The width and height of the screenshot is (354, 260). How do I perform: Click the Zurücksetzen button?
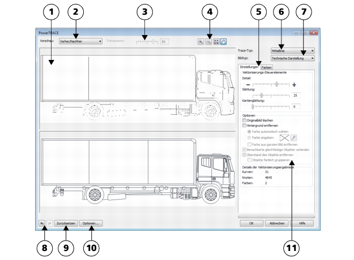[x=65, y=223]
